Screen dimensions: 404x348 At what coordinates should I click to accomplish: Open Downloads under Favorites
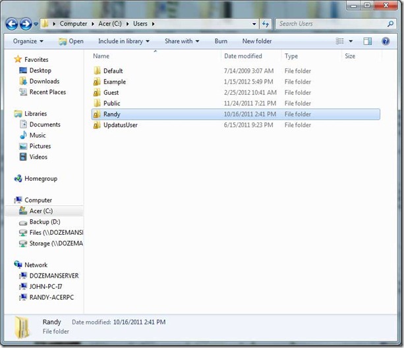point(44,82)
